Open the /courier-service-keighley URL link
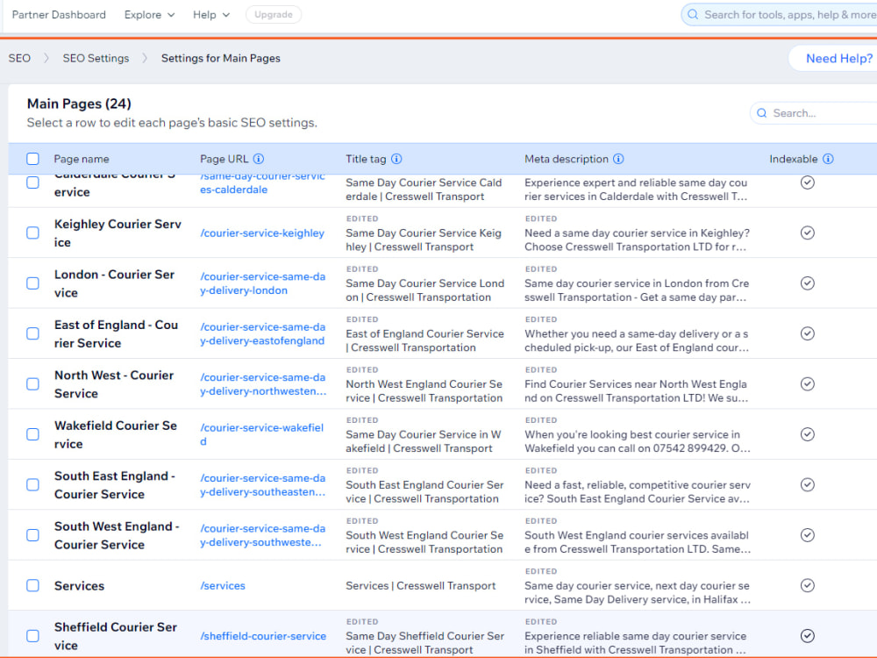Image resolution: width=877 pixels, height=658 pixels. 262,232
